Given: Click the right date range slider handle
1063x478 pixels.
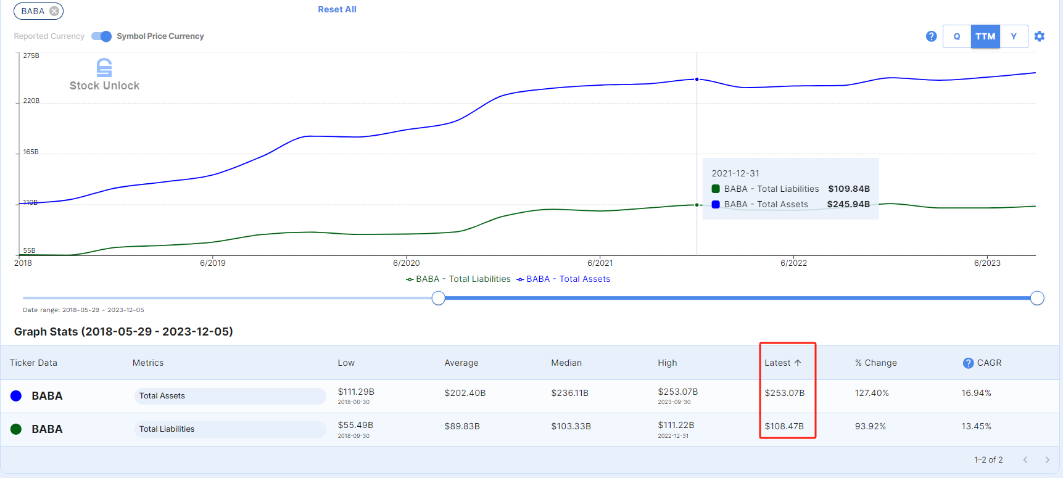Looking at the screenshot, I should click(1037, 299).
